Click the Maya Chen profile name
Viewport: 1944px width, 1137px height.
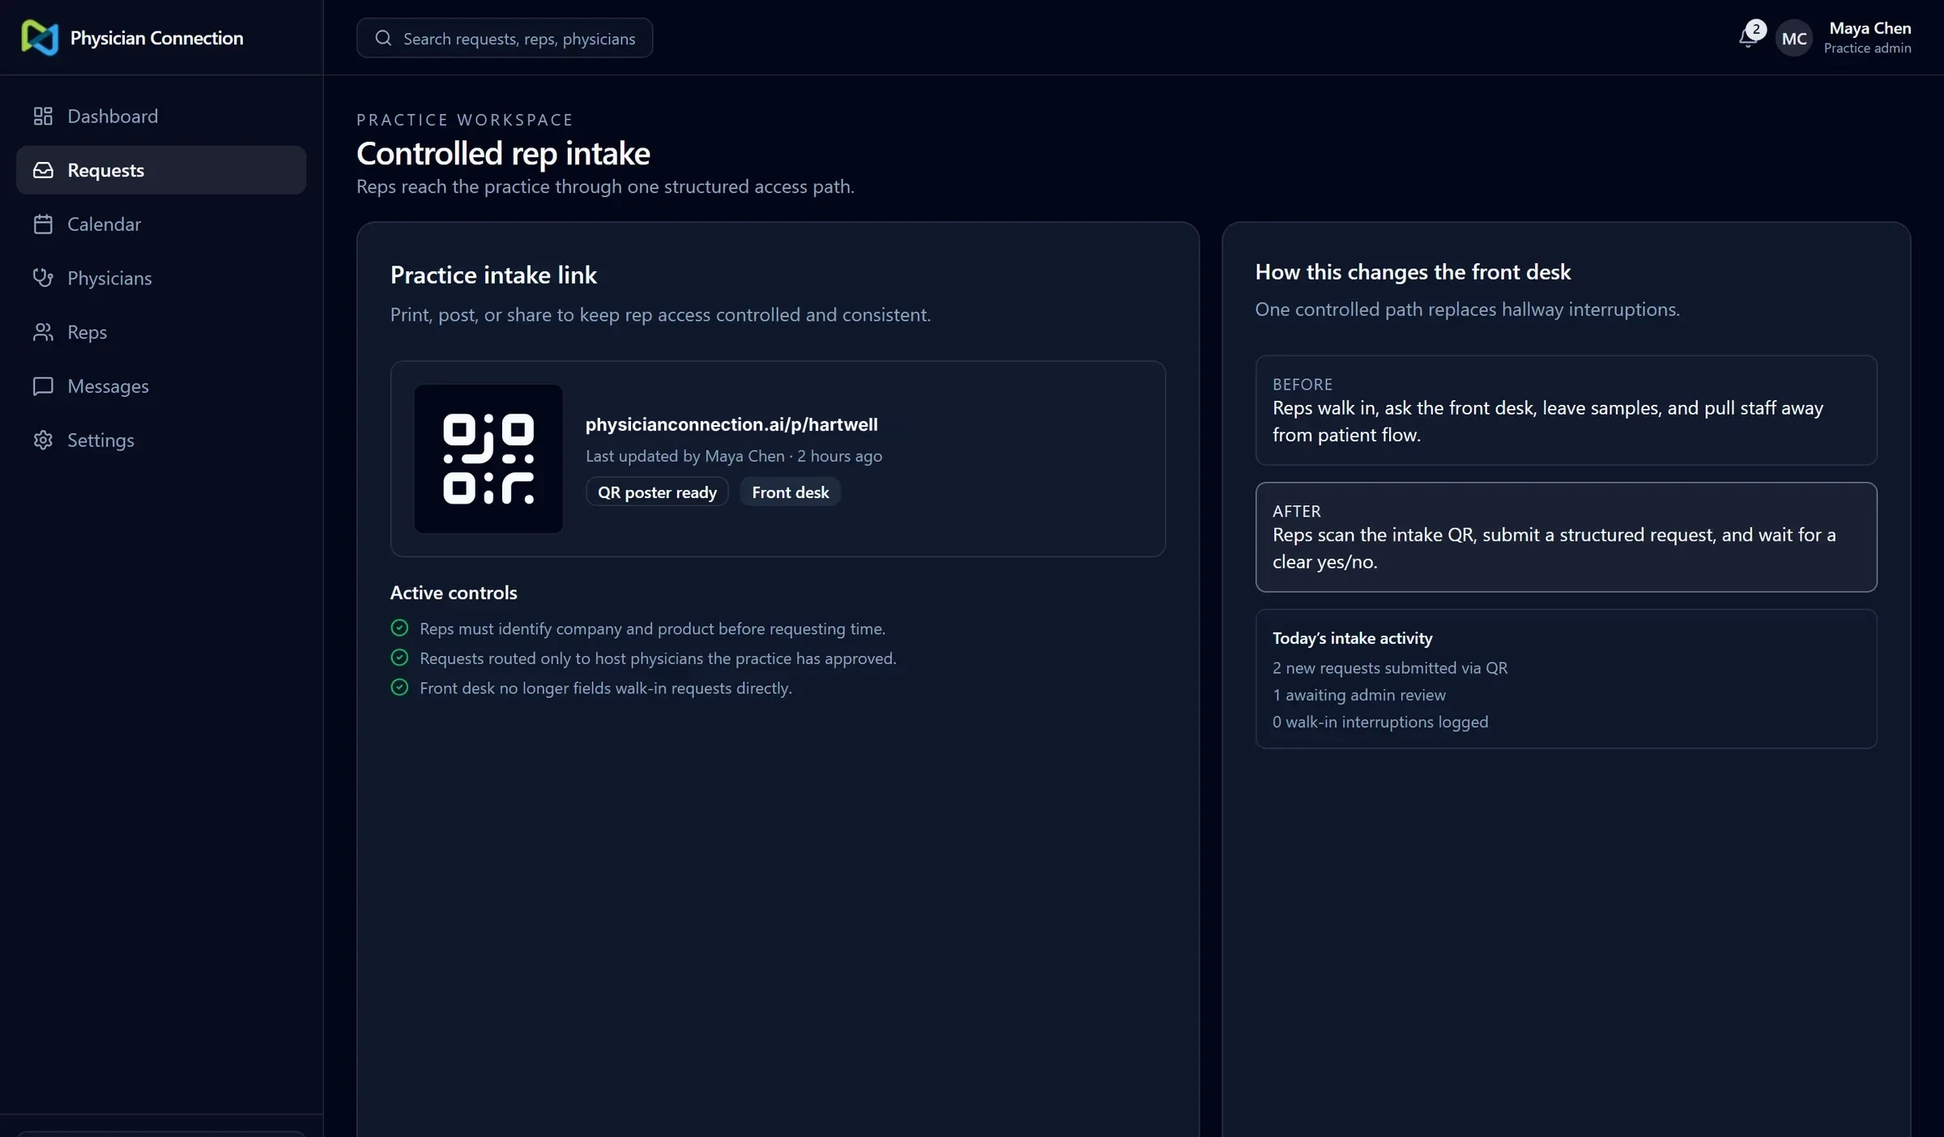pyautogui.click(x=1869, y=28)
